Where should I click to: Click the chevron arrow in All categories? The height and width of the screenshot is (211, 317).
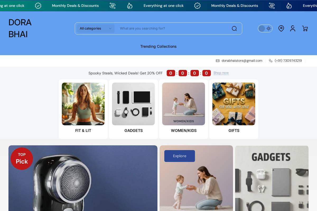[110, 28]
